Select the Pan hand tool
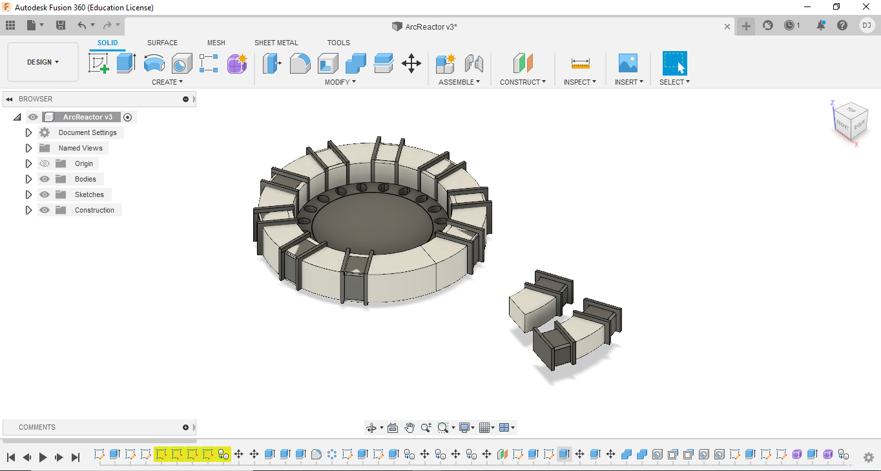This screenshot has height=471, width=881. 409,428
